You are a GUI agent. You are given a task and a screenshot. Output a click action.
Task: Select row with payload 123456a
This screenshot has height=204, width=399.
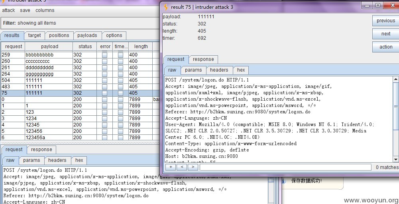click(80, 137)
